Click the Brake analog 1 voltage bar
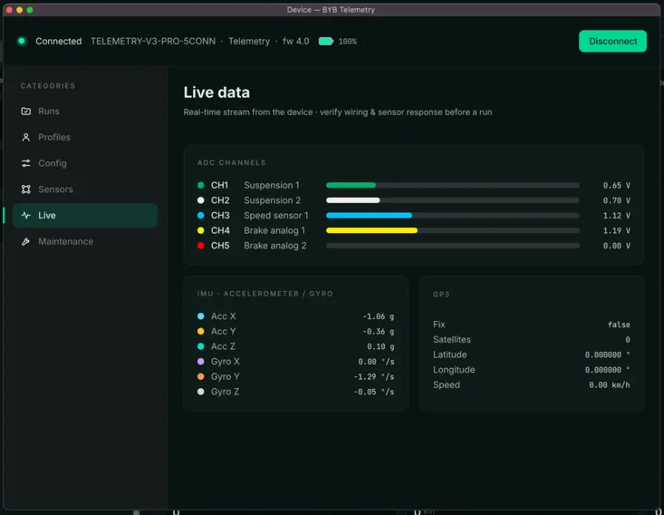 (x=453, y=230)
